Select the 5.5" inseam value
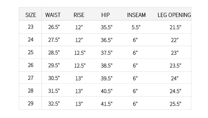208x118 pixels. tap(136, 27)
